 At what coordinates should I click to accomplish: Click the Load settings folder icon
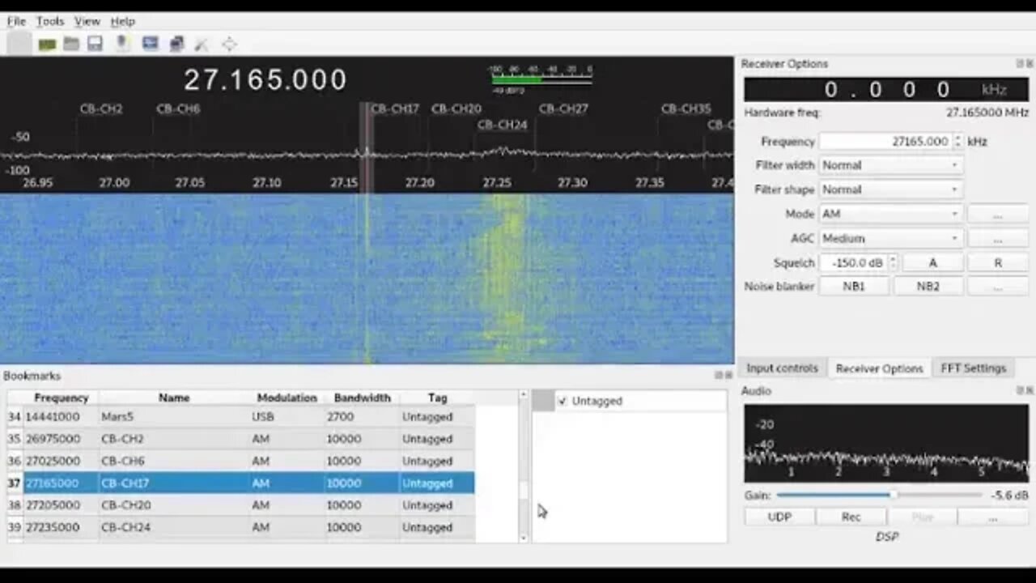click(71, 44)
